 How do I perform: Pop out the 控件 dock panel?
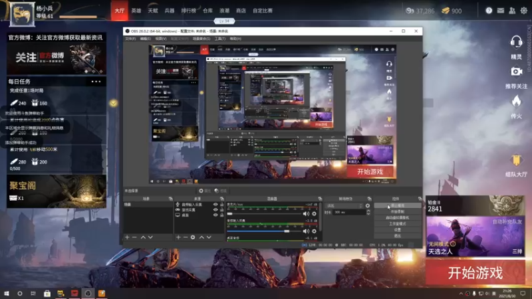(x=420, y=199)
